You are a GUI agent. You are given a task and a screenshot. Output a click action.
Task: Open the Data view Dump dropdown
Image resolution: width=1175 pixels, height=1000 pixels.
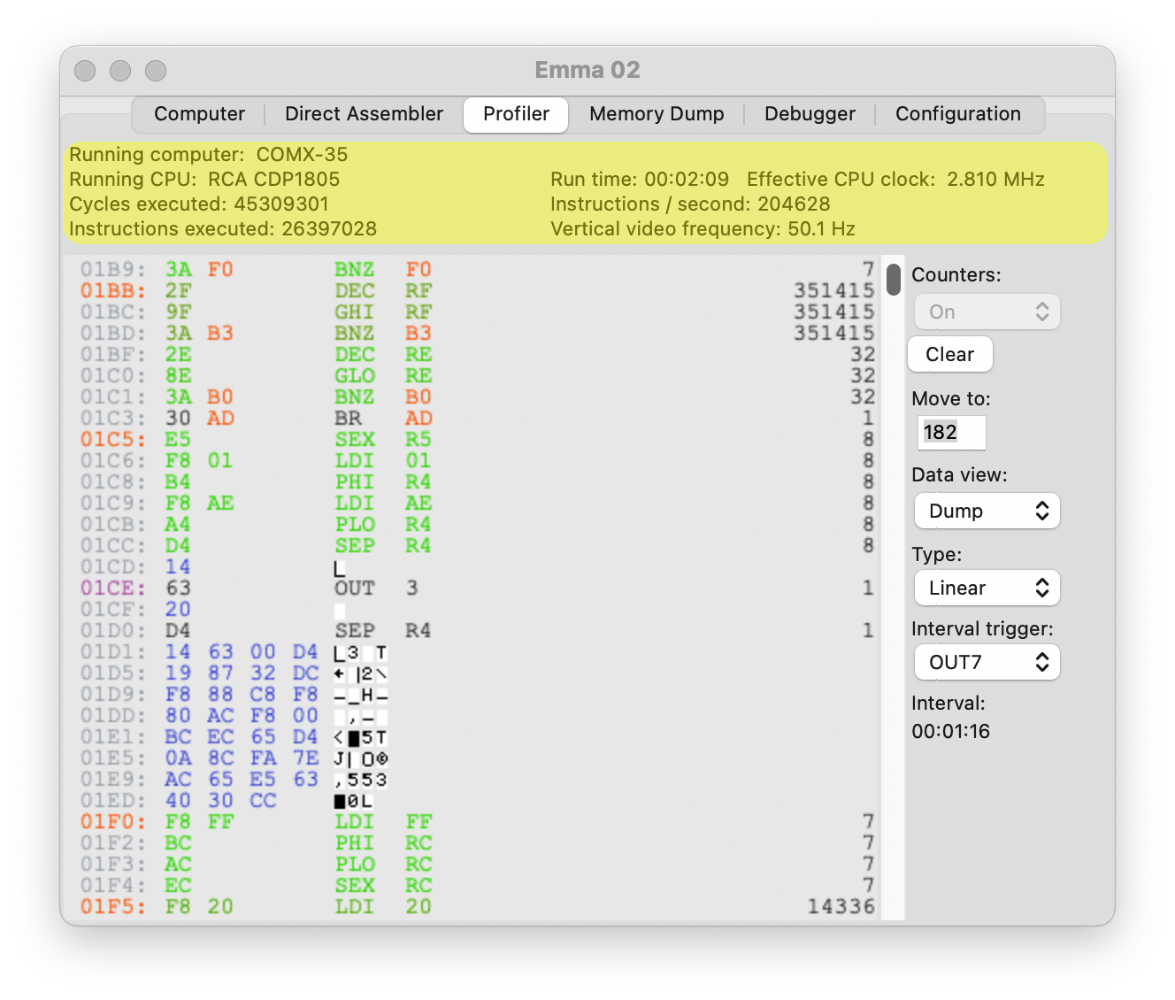tap(987, 512)
